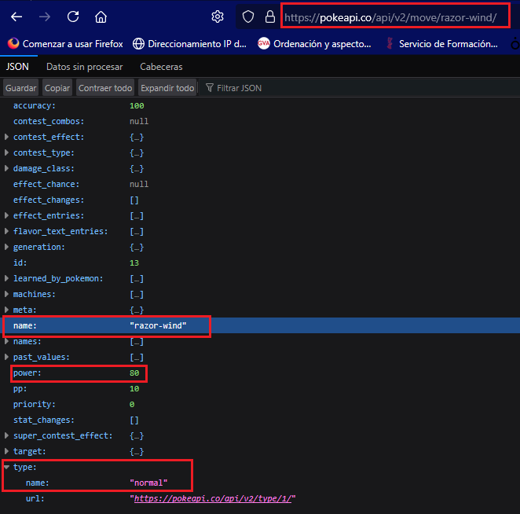Screen dimensions: 520x514
Task: Go back with the browser back arrow
Action: click(x=16, y=17)
